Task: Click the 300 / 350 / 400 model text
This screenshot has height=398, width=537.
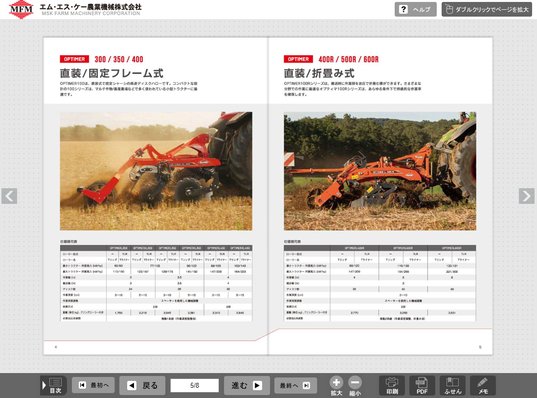Action: point(119,59)
